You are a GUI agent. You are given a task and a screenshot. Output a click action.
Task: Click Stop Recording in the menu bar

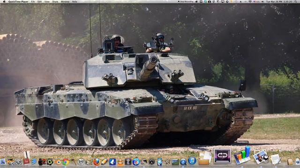click(x=186, y=1)
